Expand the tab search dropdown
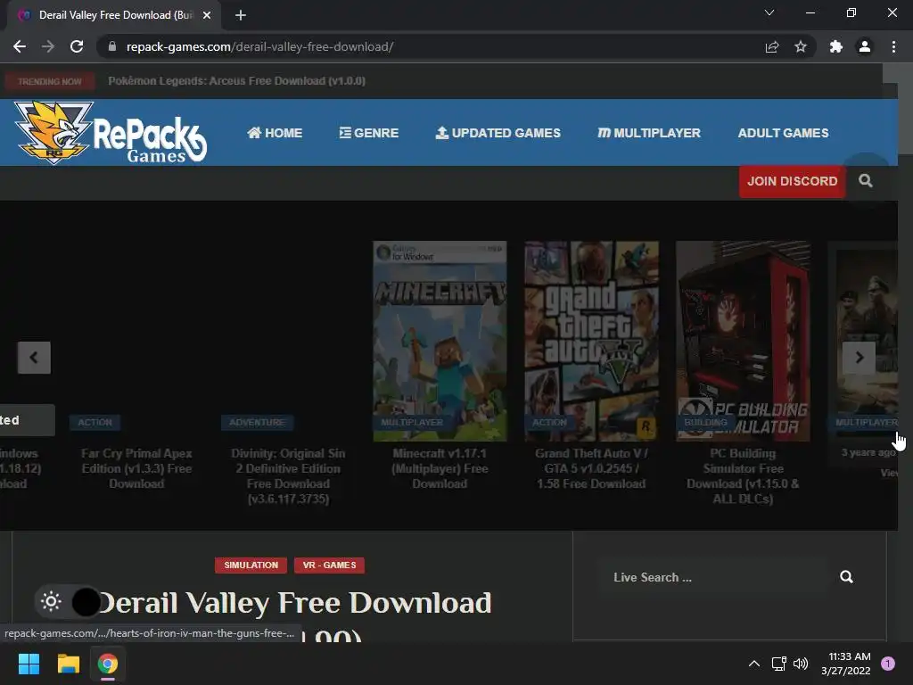Image resolution: width=913 pixels, height=685 pixels. coord(769,12)
